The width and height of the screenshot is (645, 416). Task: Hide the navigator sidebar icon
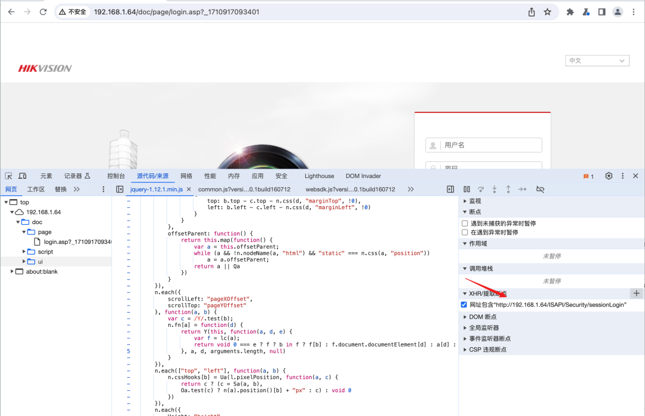click(x=119, y=189)
